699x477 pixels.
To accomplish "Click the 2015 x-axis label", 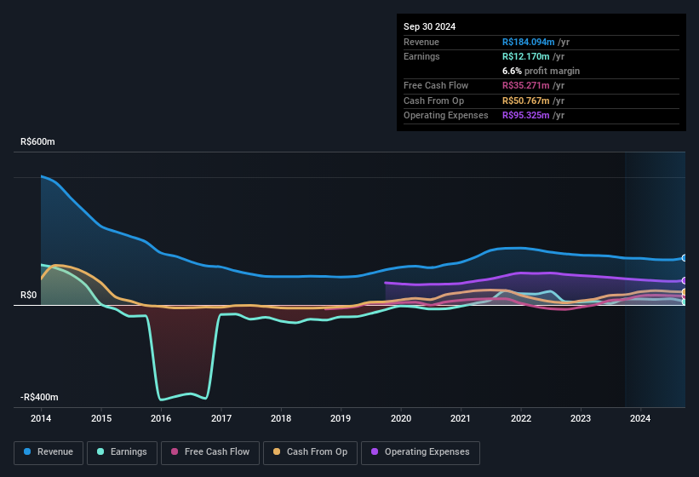I will click(101, 418).
